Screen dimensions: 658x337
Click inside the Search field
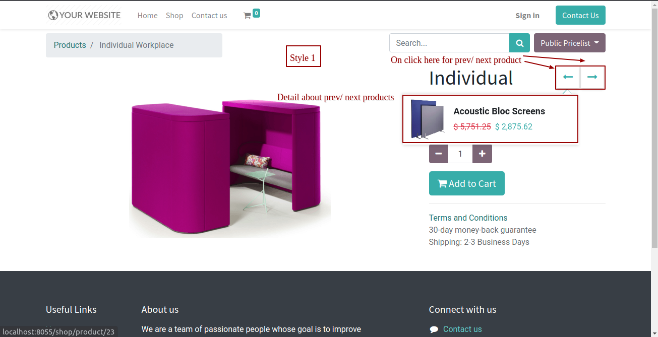coord(449,43)
